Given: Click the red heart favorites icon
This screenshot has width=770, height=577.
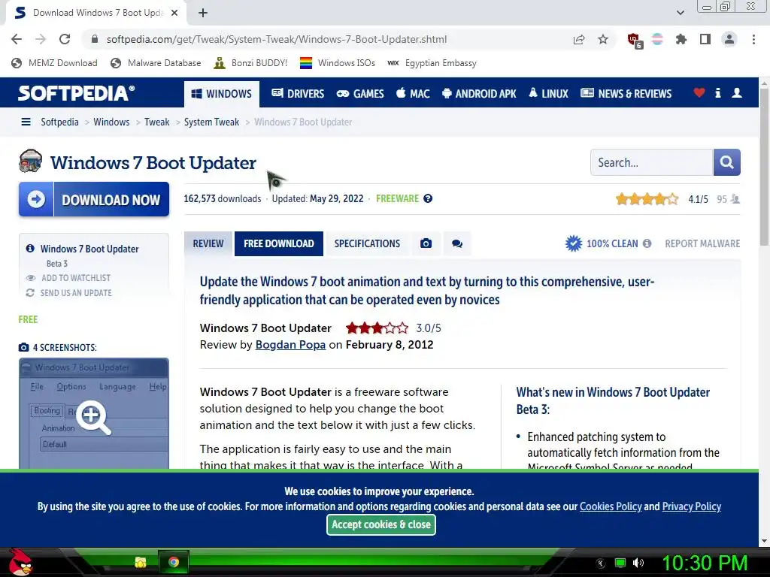Looking at the screenshot, I should [x=699, y=92].
